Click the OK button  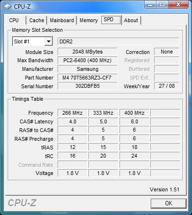coord(168,203)
